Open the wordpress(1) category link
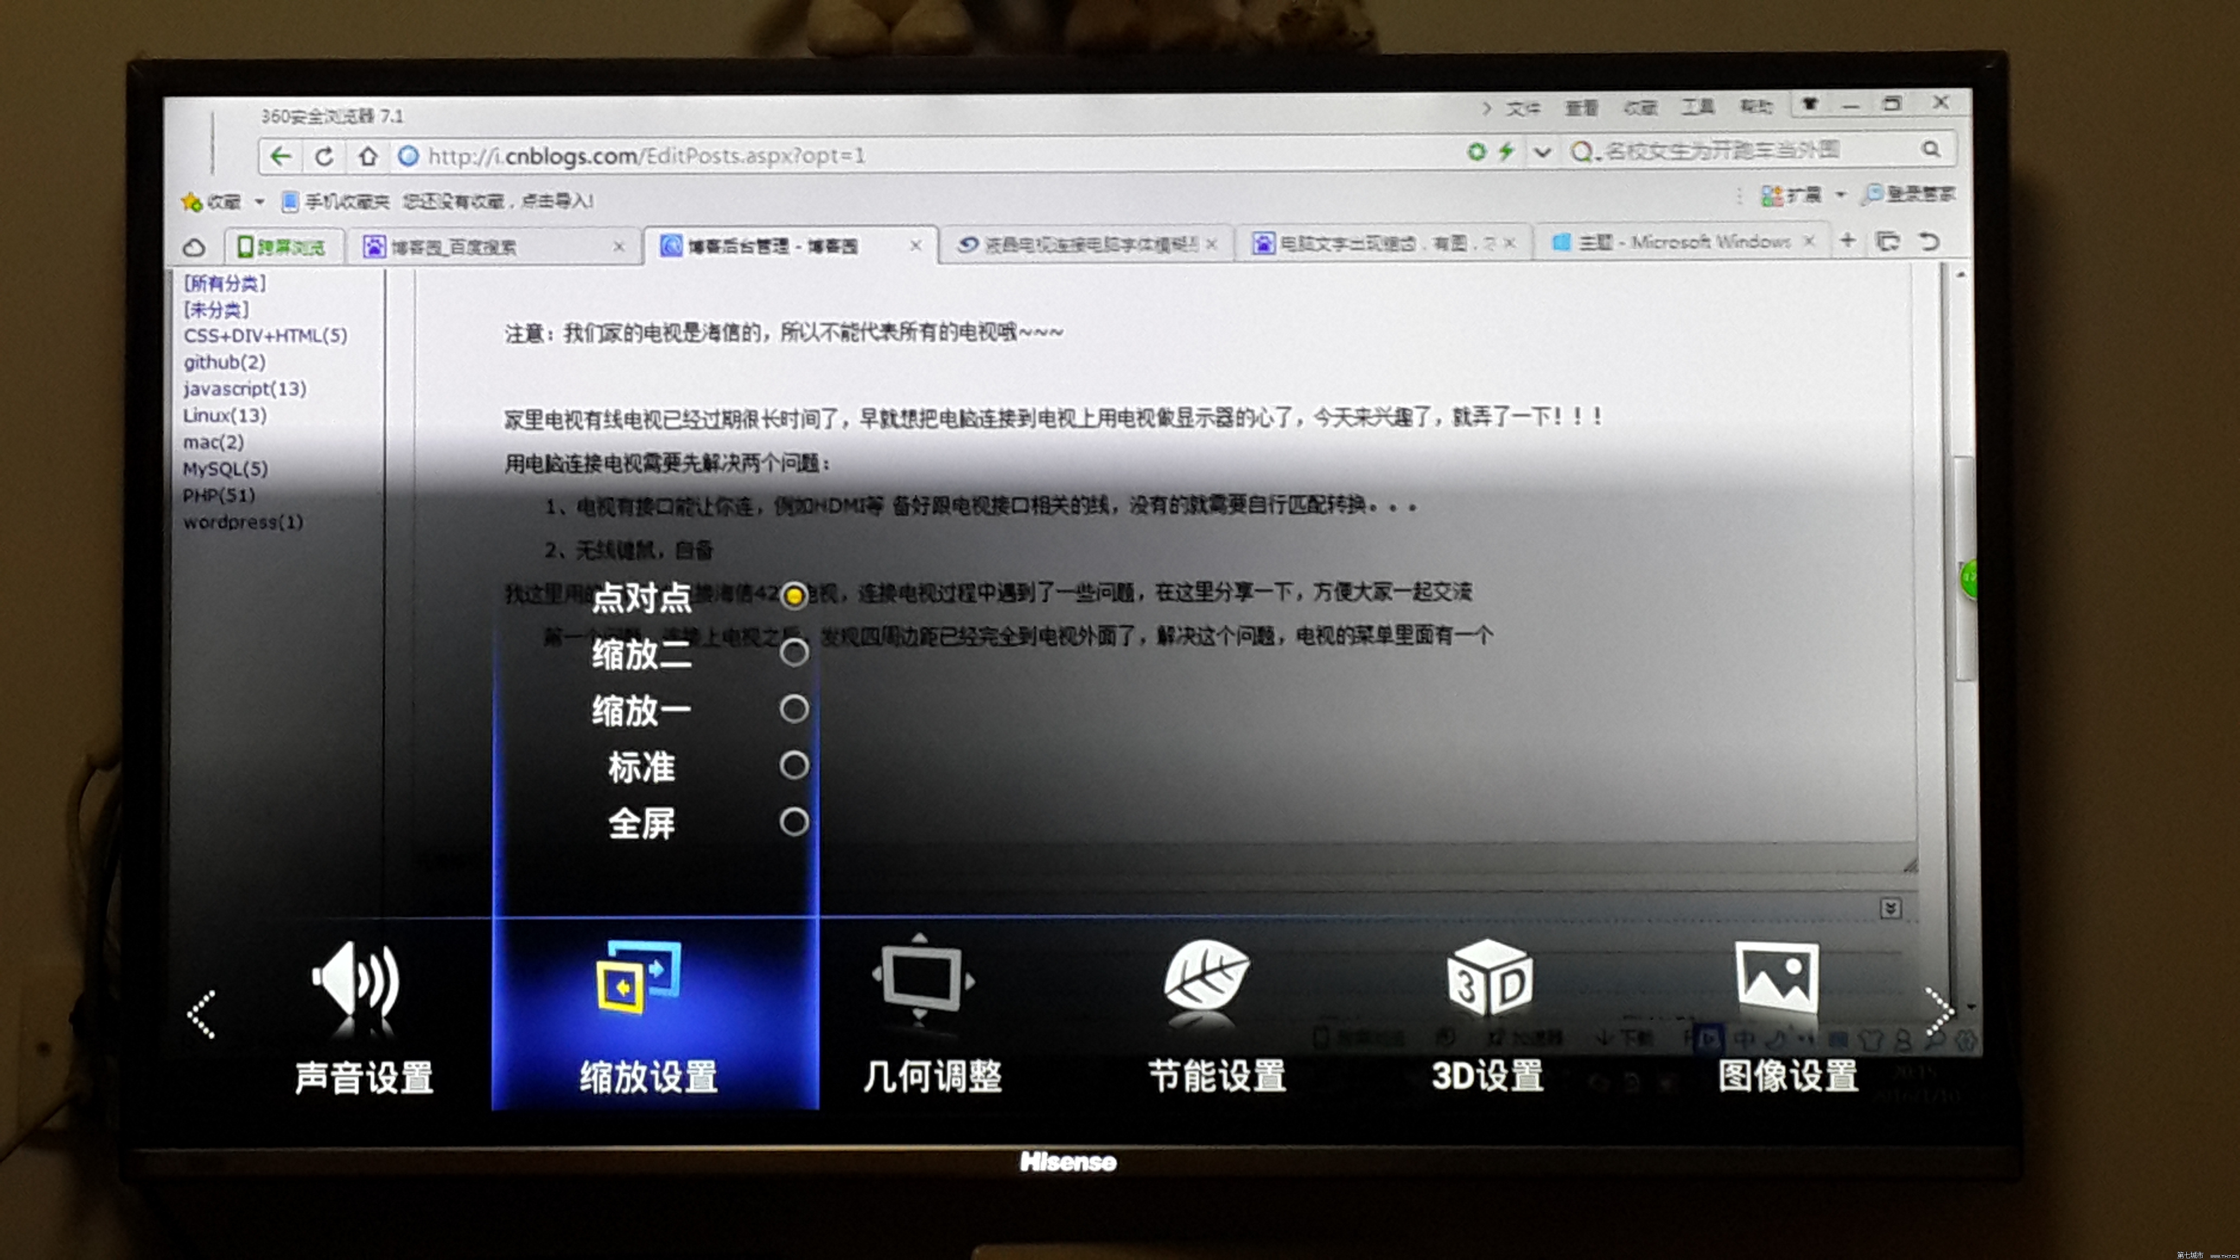The image size is (2240, 1260). click(x=243, y=521)
